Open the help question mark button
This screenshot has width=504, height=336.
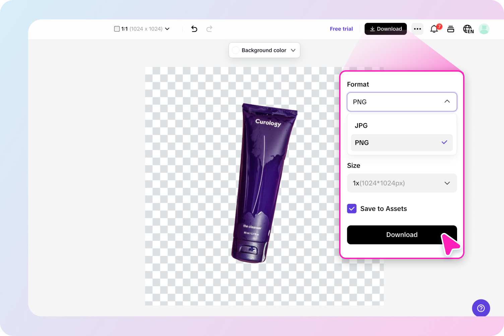[x=481, y=308]
